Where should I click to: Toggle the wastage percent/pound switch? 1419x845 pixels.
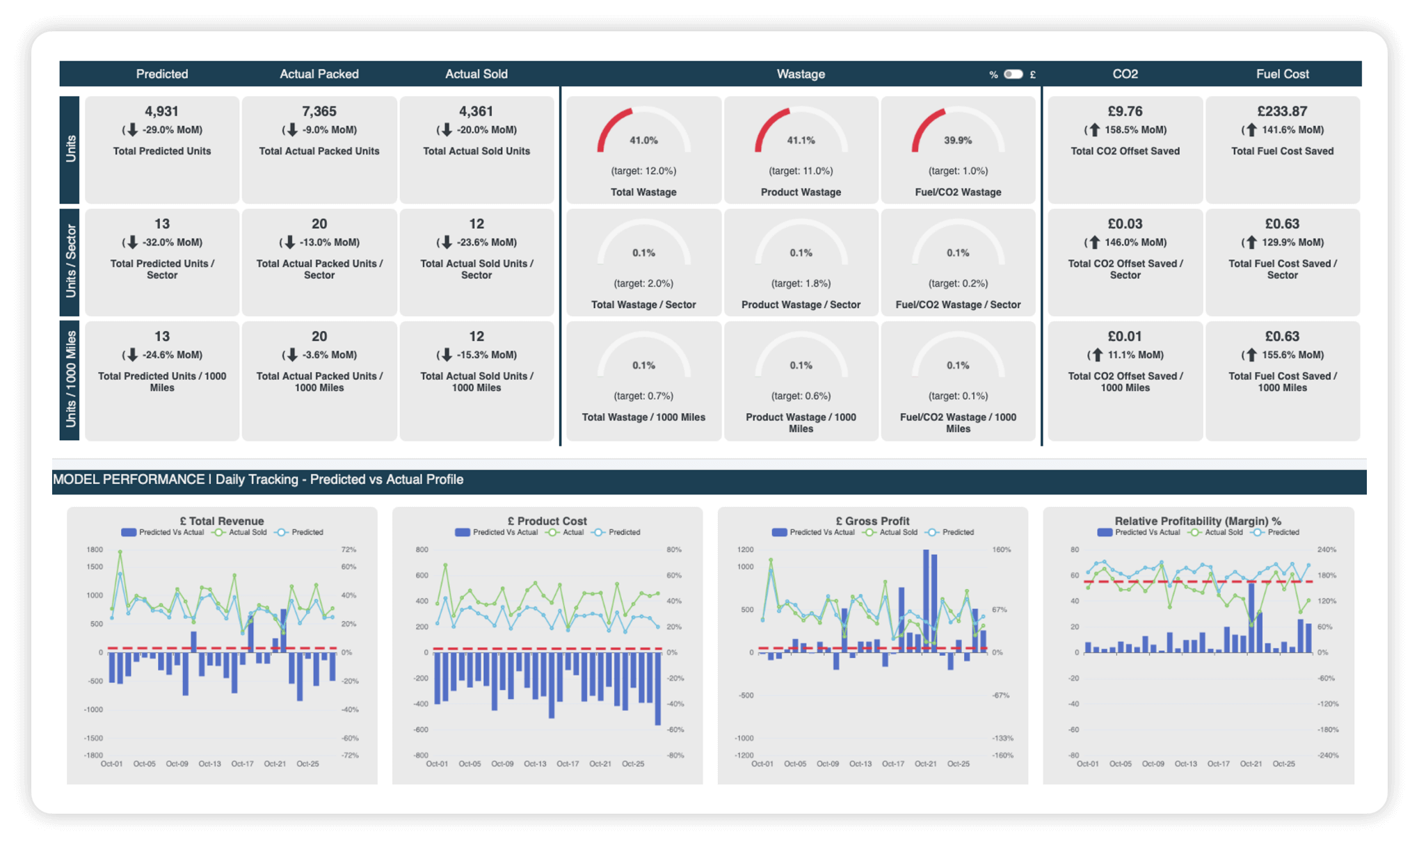[1013, 74]
